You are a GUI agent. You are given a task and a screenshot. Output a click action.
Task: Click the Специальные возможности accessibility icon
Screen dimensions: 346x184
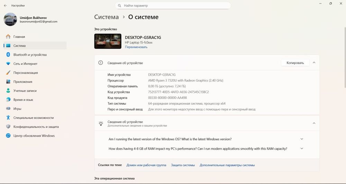tap(8, 118)
